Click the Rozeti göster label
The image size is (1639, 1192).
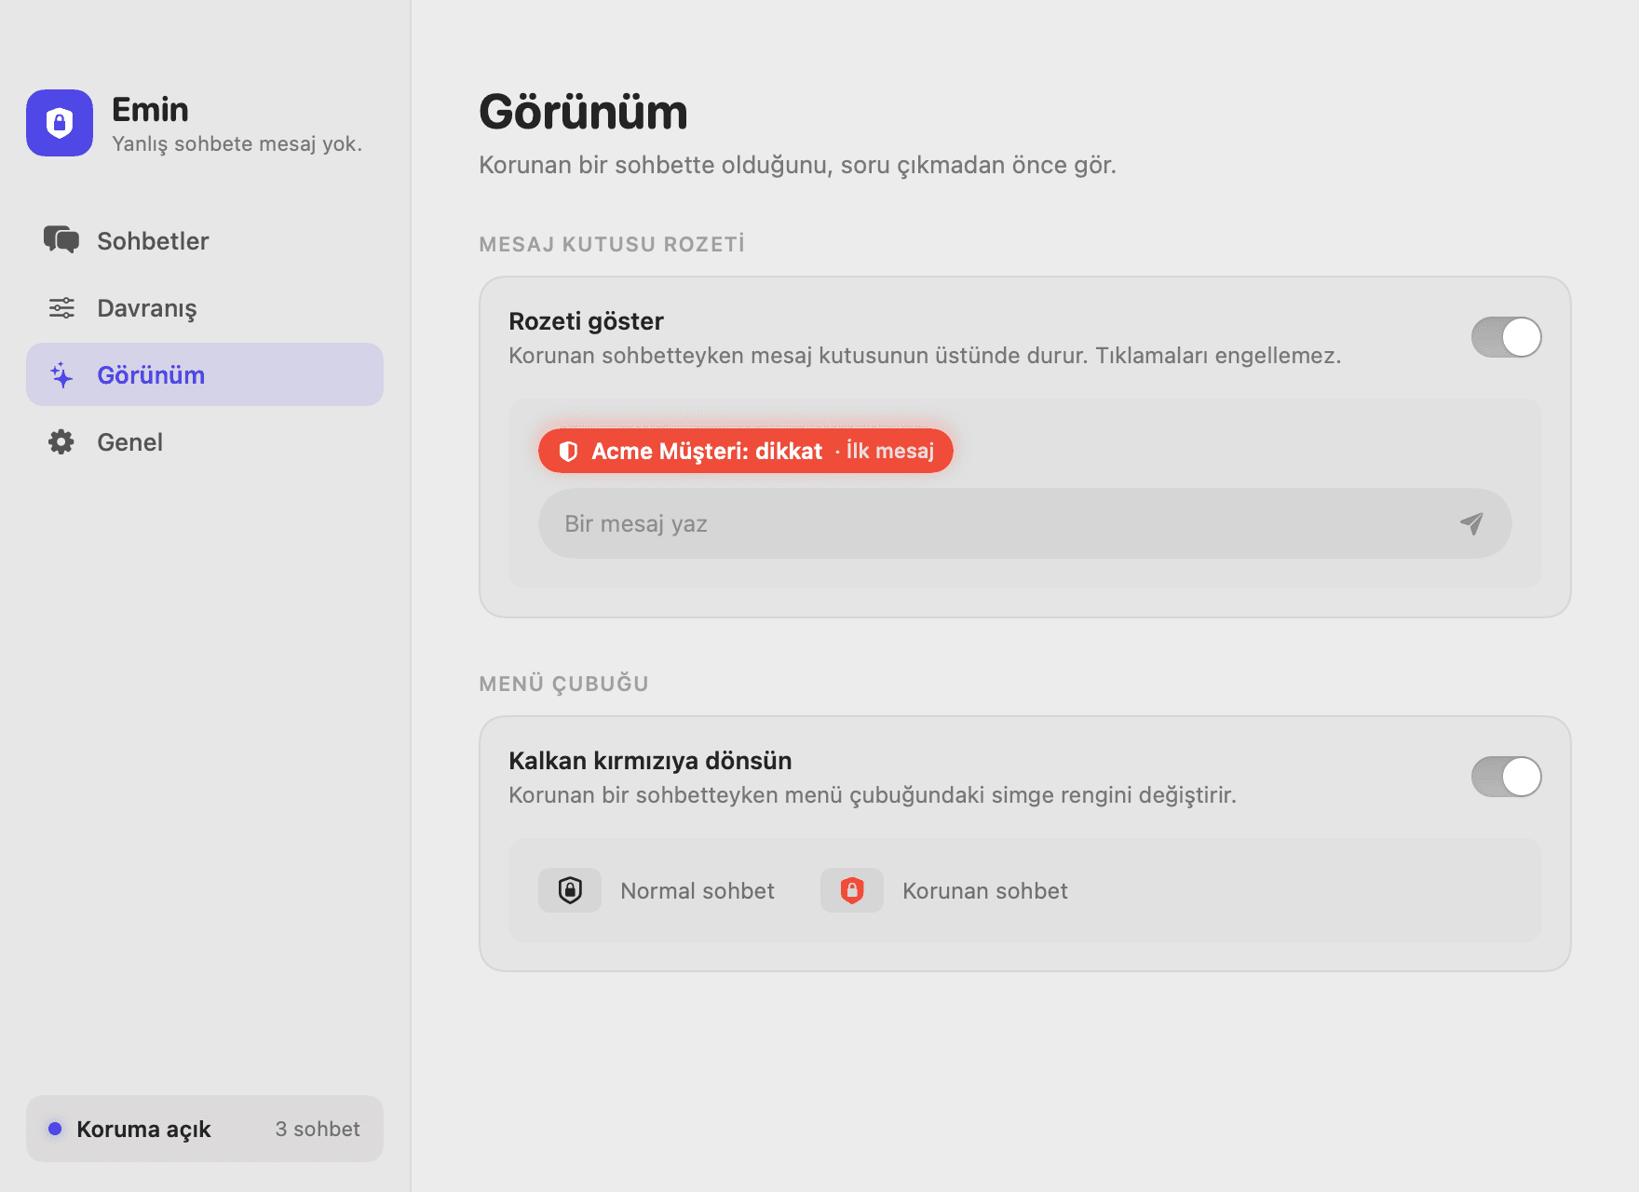click(586, 321)
